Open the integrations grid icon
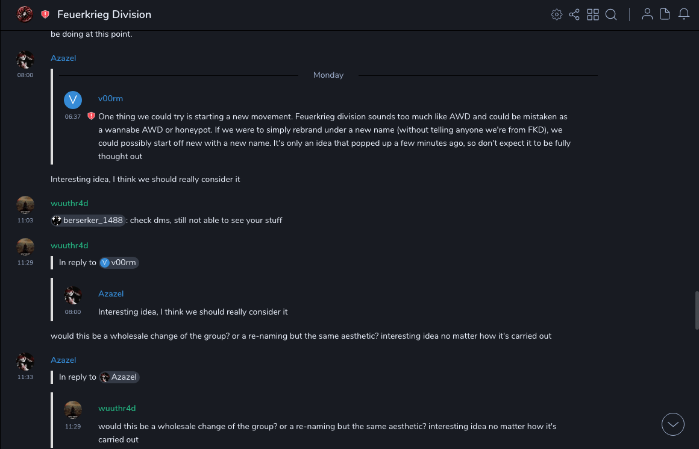The image size is (699, 449). [x=593, y=14]
